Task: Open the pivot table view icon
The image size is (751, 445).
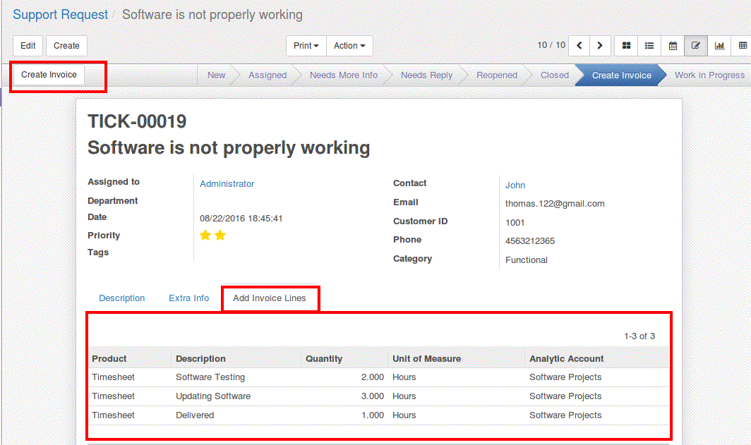Action: [743, 46]
